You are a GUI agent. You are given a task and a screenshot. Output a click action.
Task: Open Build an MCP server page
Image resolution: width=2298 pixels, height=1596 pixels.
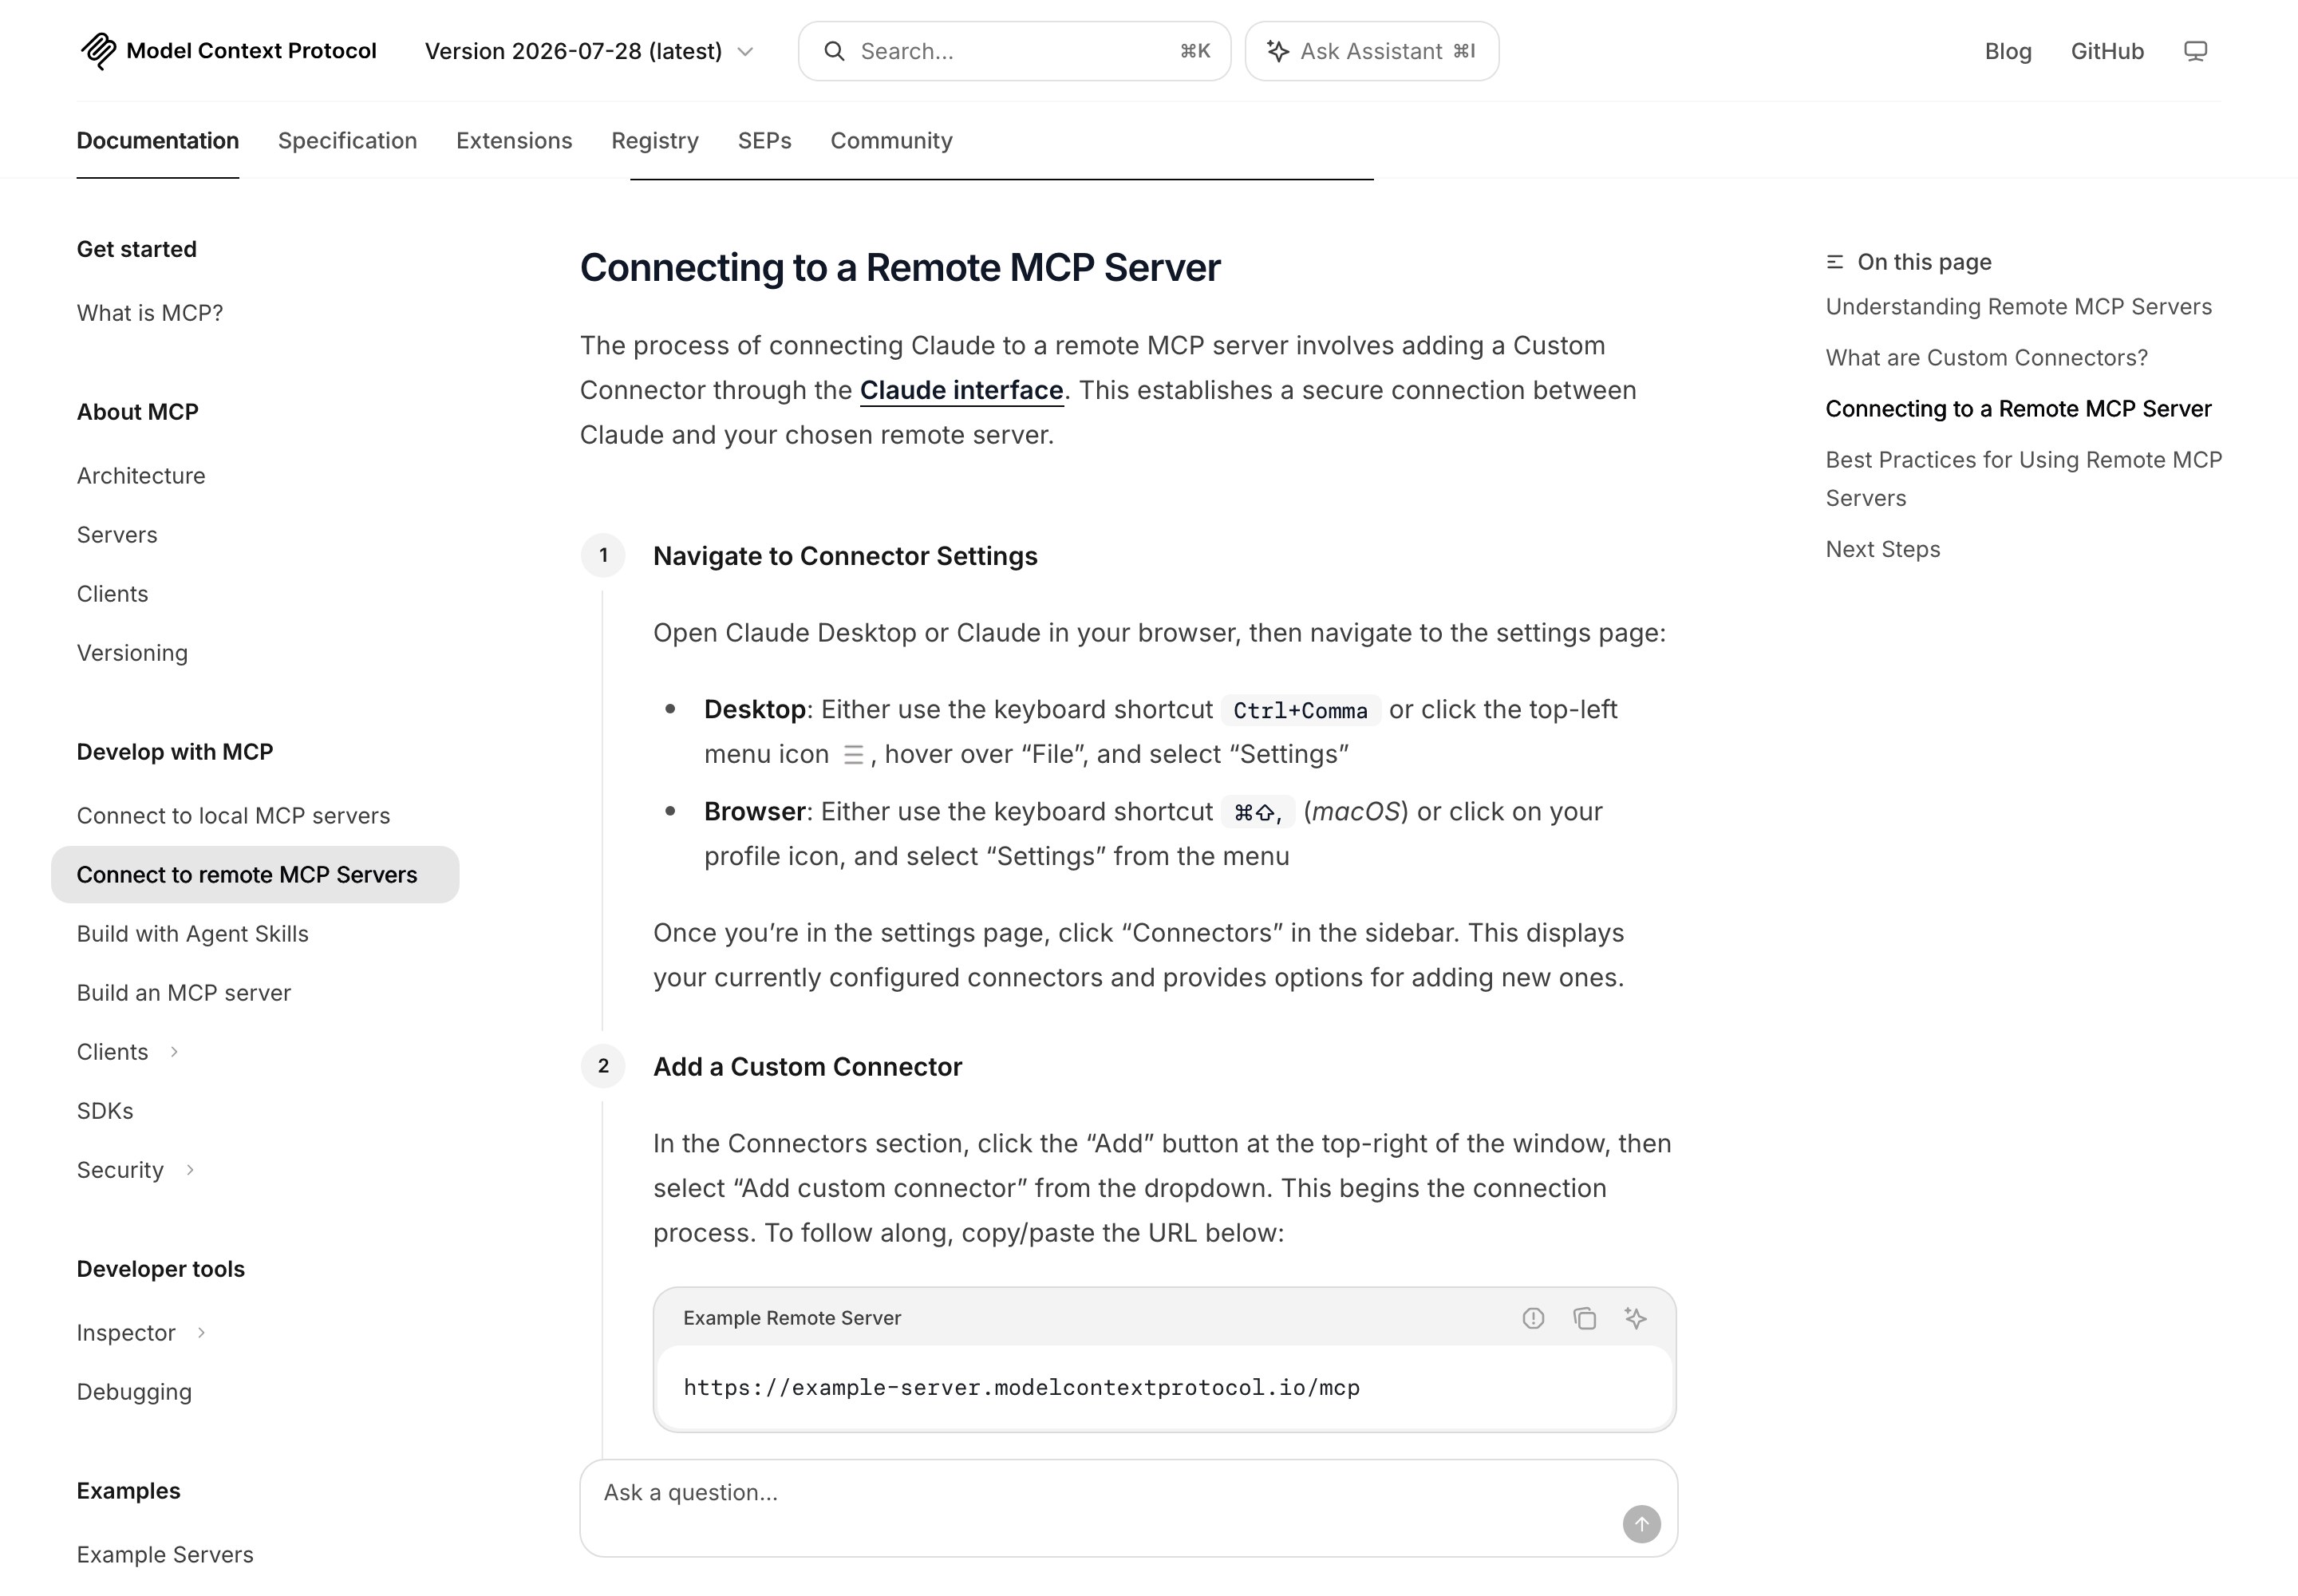tap(184, 992)
